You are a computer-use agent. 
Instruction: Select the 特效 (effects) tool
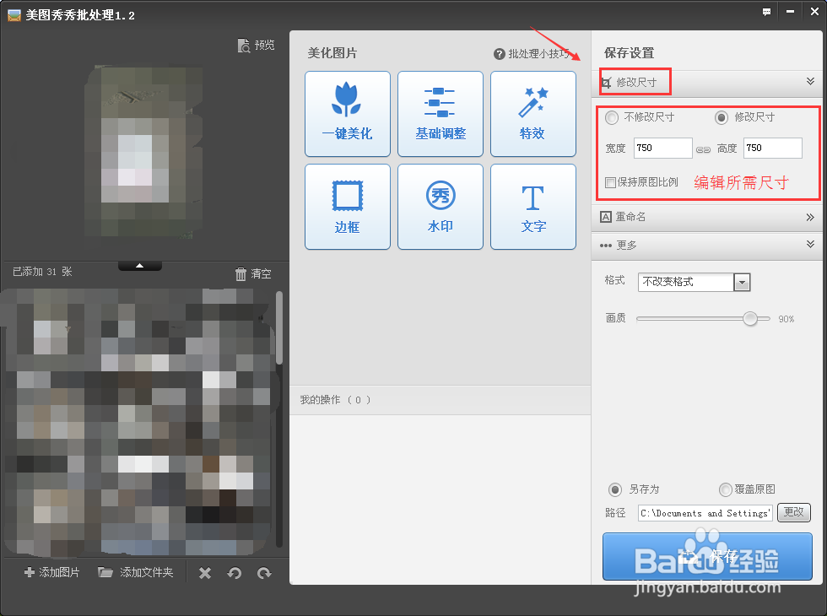pos(532,114)
